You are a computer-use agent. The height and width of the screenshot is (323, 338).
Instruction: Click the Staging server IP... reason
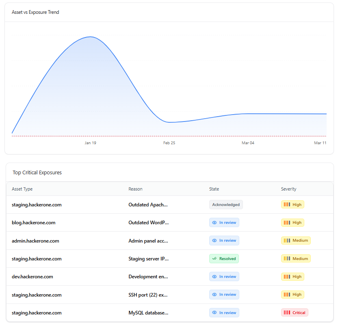[x=149, y=259]
